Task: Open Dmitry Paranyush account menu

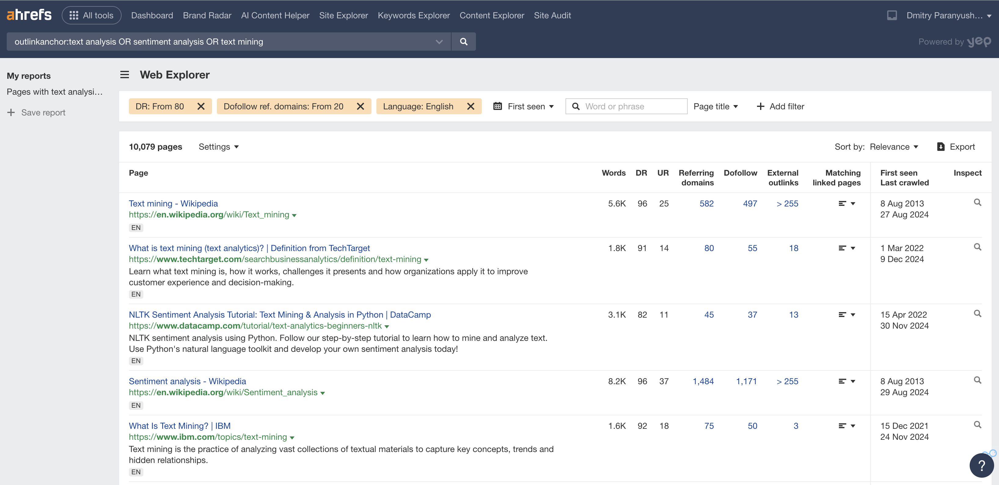Action: tap(948, 15)
